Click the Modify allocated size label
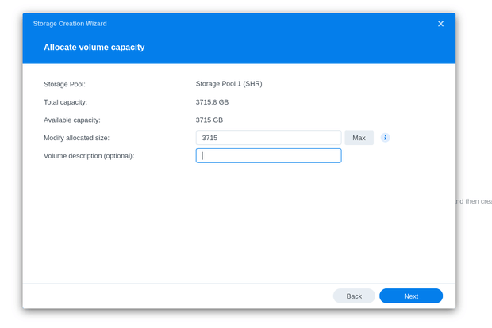Image resolution: width=492 pixels, height=328 pixels. tap(76, 138)
